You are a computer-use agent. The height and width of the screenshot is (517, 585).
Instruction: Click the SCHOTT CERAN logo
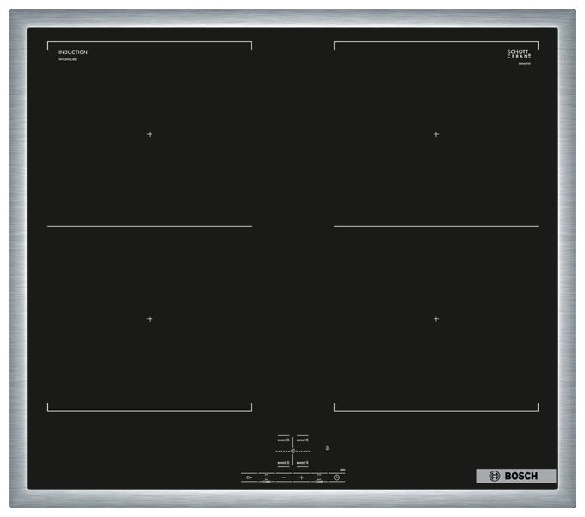(x=519, y=54)
